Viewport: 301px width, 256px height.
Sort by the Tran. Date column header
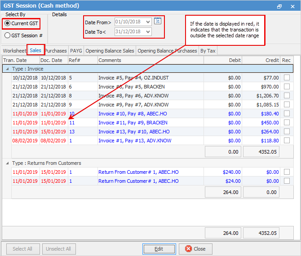click(x=21, y=60)
